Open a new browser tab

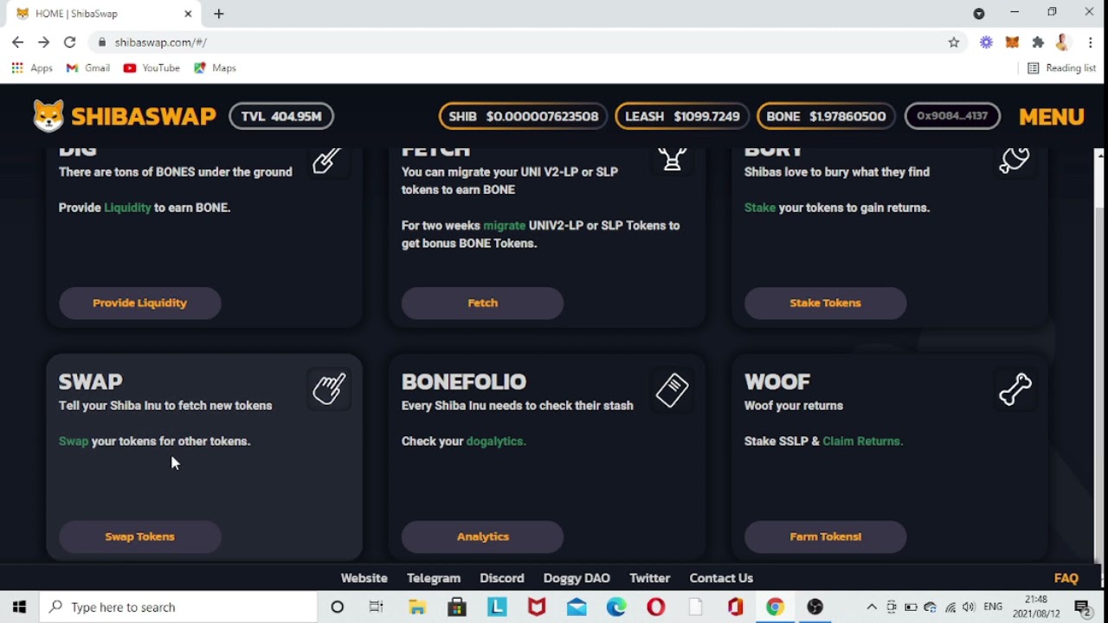tap(219, 14)
